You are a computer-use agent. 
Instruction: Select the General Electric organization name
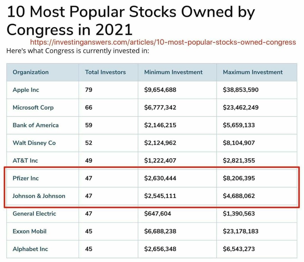pos(34,214)
